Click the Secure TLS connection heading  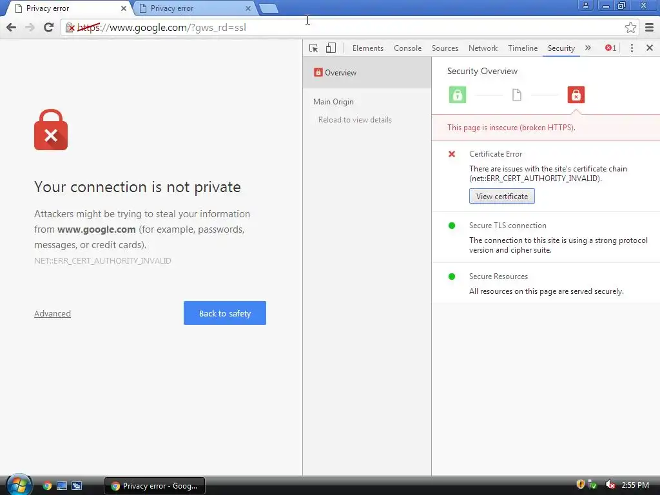point(508,226)
